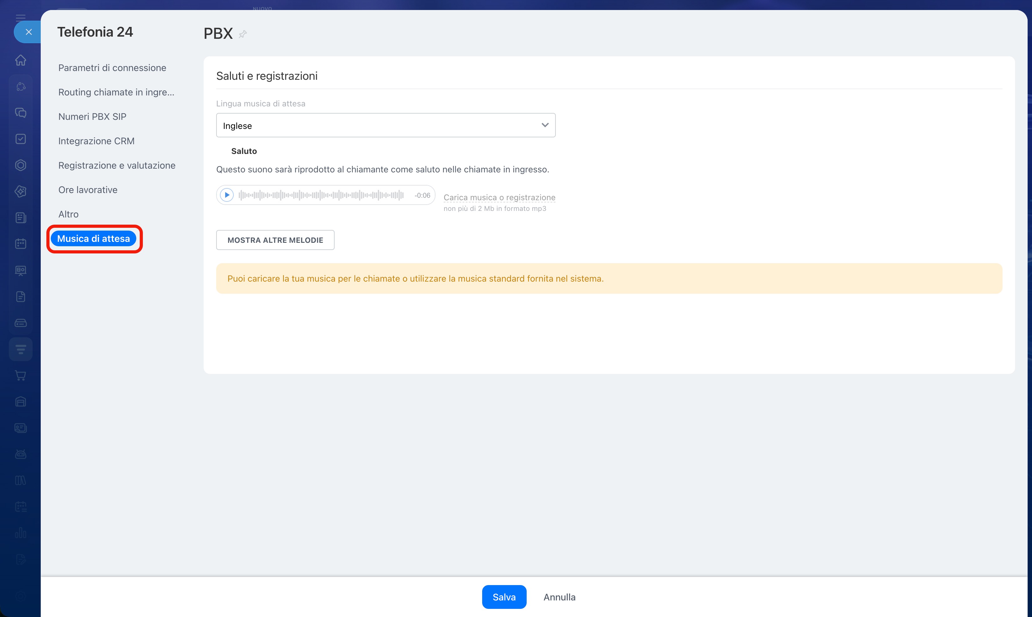Open the Altro section
Screen dimensions: 1032x617
point(68,214)
